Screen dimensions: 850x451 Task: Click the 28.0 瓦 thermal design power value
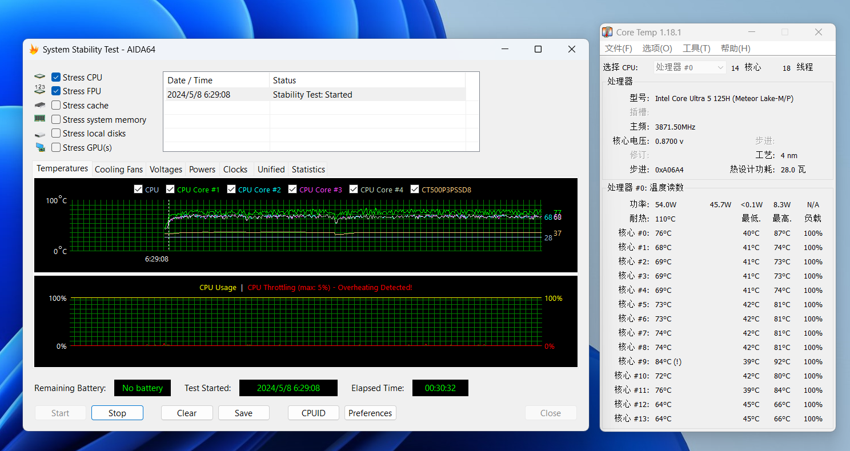click(x=793, y=170)
